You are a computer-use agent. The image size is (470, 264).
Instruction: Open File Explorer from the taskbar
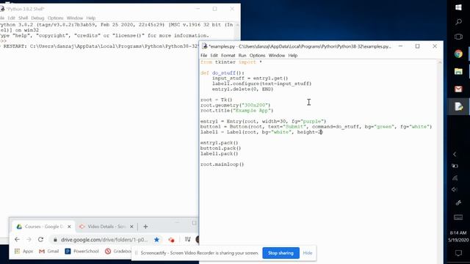pyautogui.click(x=458, y=71)
